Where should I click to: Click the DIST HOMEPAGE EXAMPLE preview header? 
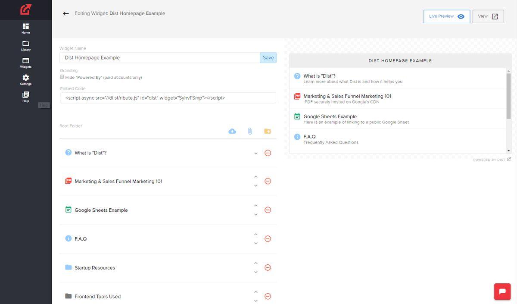click(400, 61)
